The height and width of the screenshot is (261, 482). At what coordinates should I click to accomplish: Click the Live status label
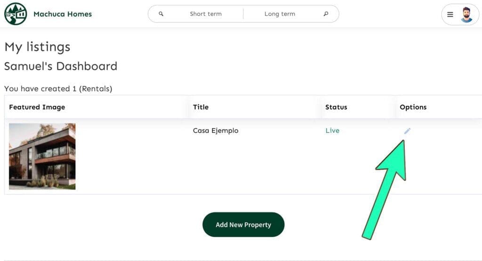(x=332, y=130)
